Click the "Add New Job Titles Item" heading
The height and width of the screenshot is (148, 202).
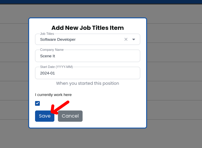(x=88, y=28)
